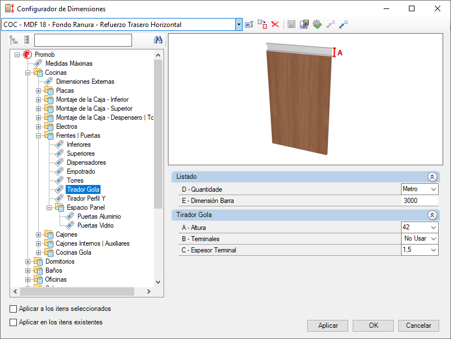
Task: Click the save-as XML icon
Action: 304,25
